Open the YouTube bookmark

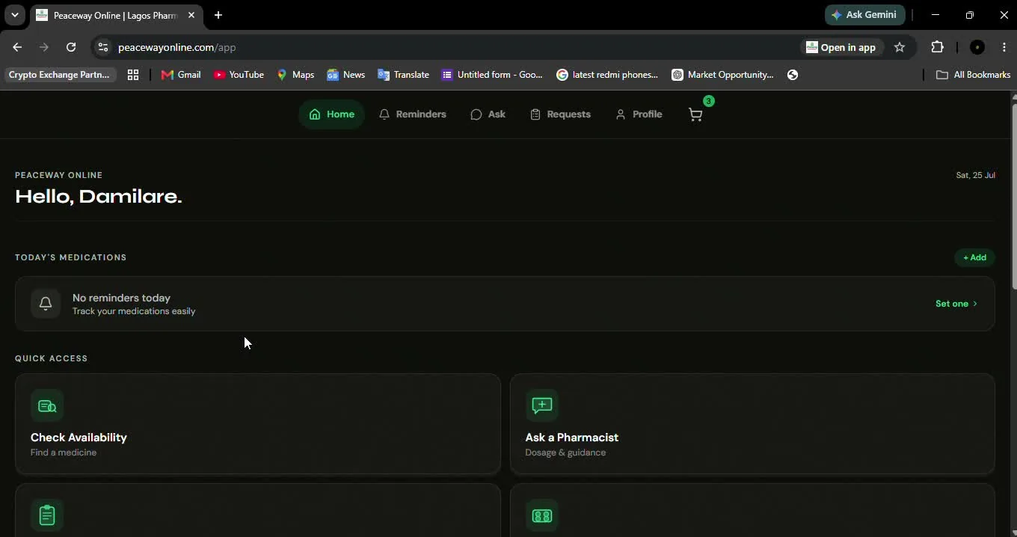click(239, 75)
